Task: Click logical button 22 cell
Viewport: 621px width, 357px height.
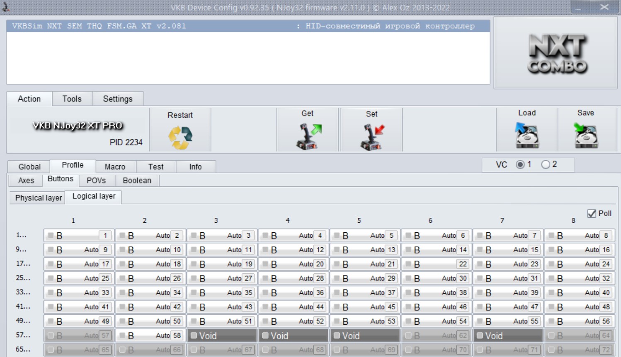Action: pos(437,264)
